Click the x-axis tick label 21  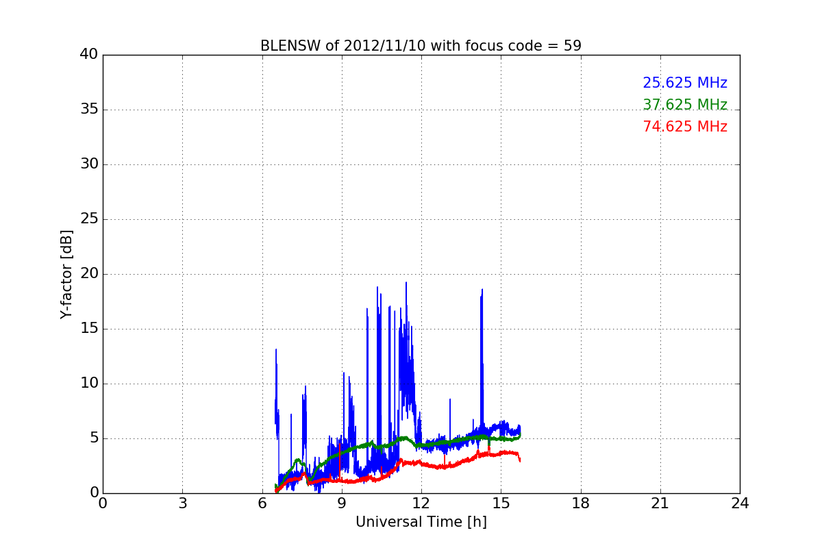[660, 503]
